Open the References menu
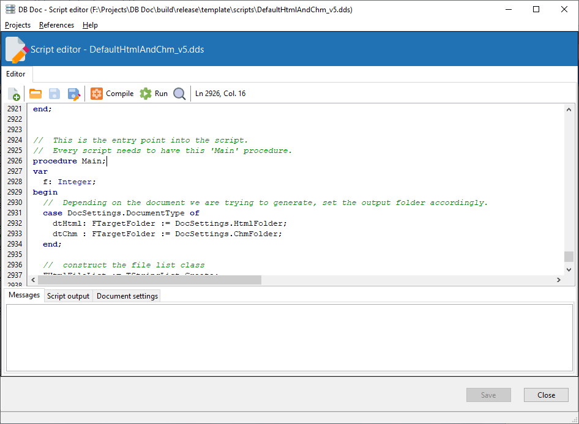 tap(56, 25)
